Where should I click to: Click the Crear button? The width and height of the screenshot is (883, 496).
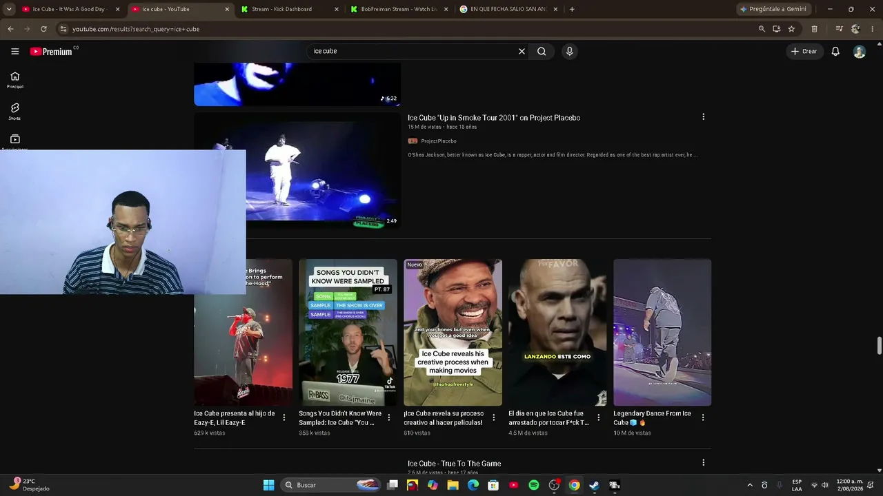point(804,51)
